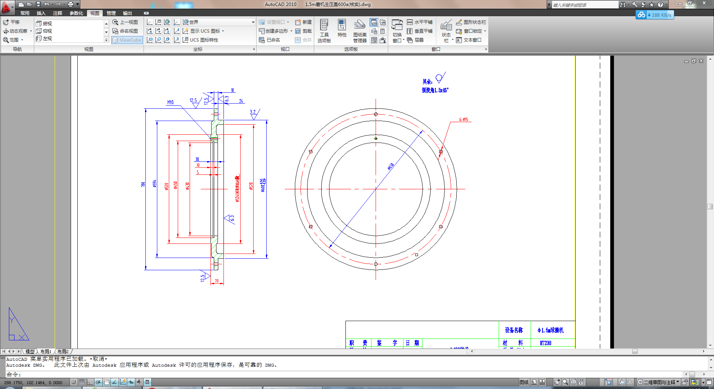Image resolution: width=714 pixels, height=389 pixels.
Task: Expand the 范围 zoom dropdown arrow
Action: (22, 40)
